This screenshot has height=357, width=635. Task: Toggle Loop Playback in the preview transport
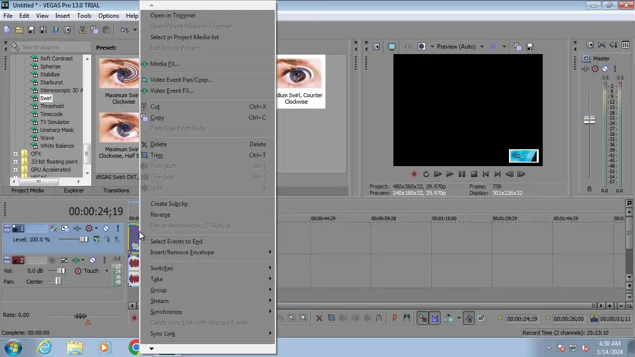pyautogui.click(x=426, y=174)
